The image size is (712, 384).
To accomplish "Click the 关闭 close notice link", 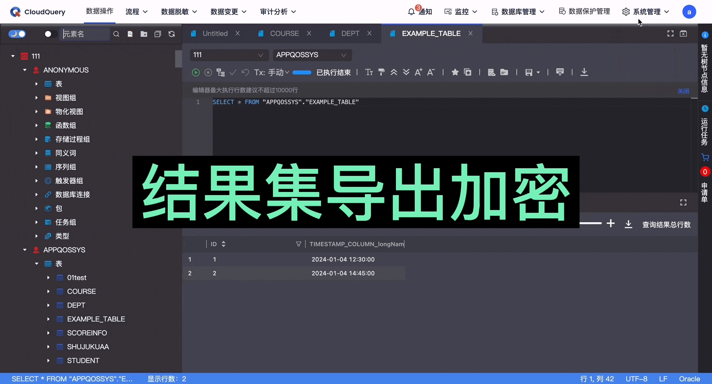I will coord(683,90).
